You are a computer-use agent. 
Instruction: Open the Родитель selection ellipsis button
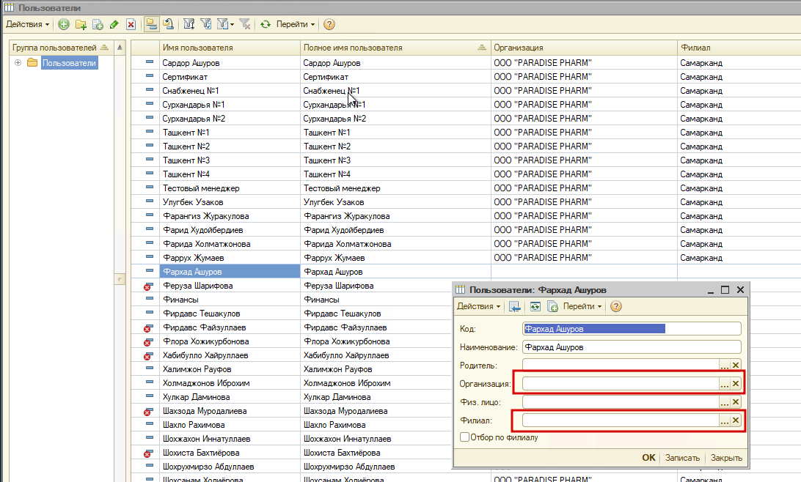725,366
